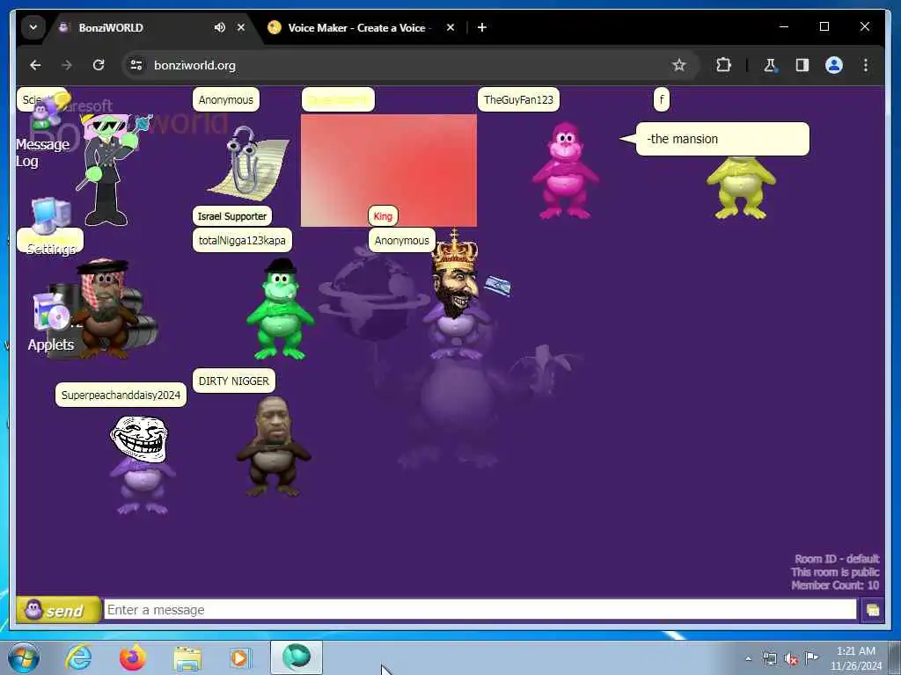
Task: View site information icon in address bar
Action: coord(136,65)
